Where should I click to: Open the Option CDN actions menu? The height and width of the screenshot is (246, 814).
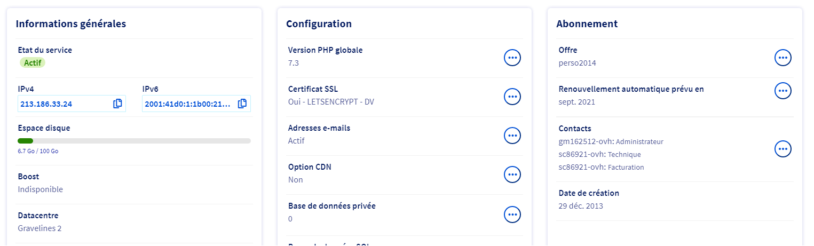click(x=512, y=174)
